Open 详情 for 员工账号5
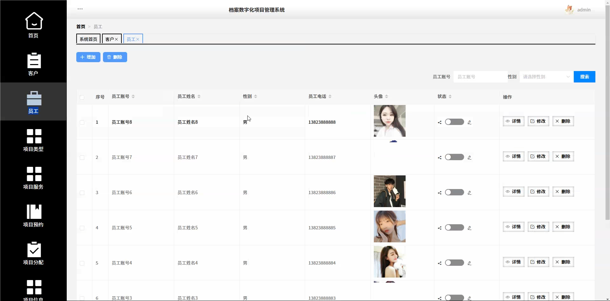 (x=514, y=227)
